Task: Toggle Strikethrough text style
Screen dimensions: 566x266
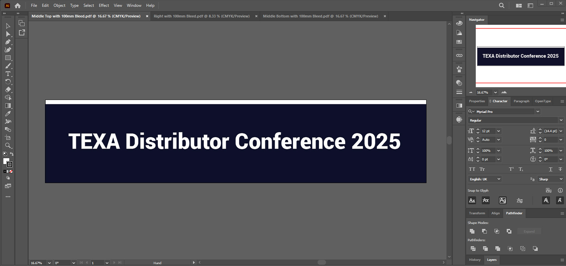Action: point(560,169)
